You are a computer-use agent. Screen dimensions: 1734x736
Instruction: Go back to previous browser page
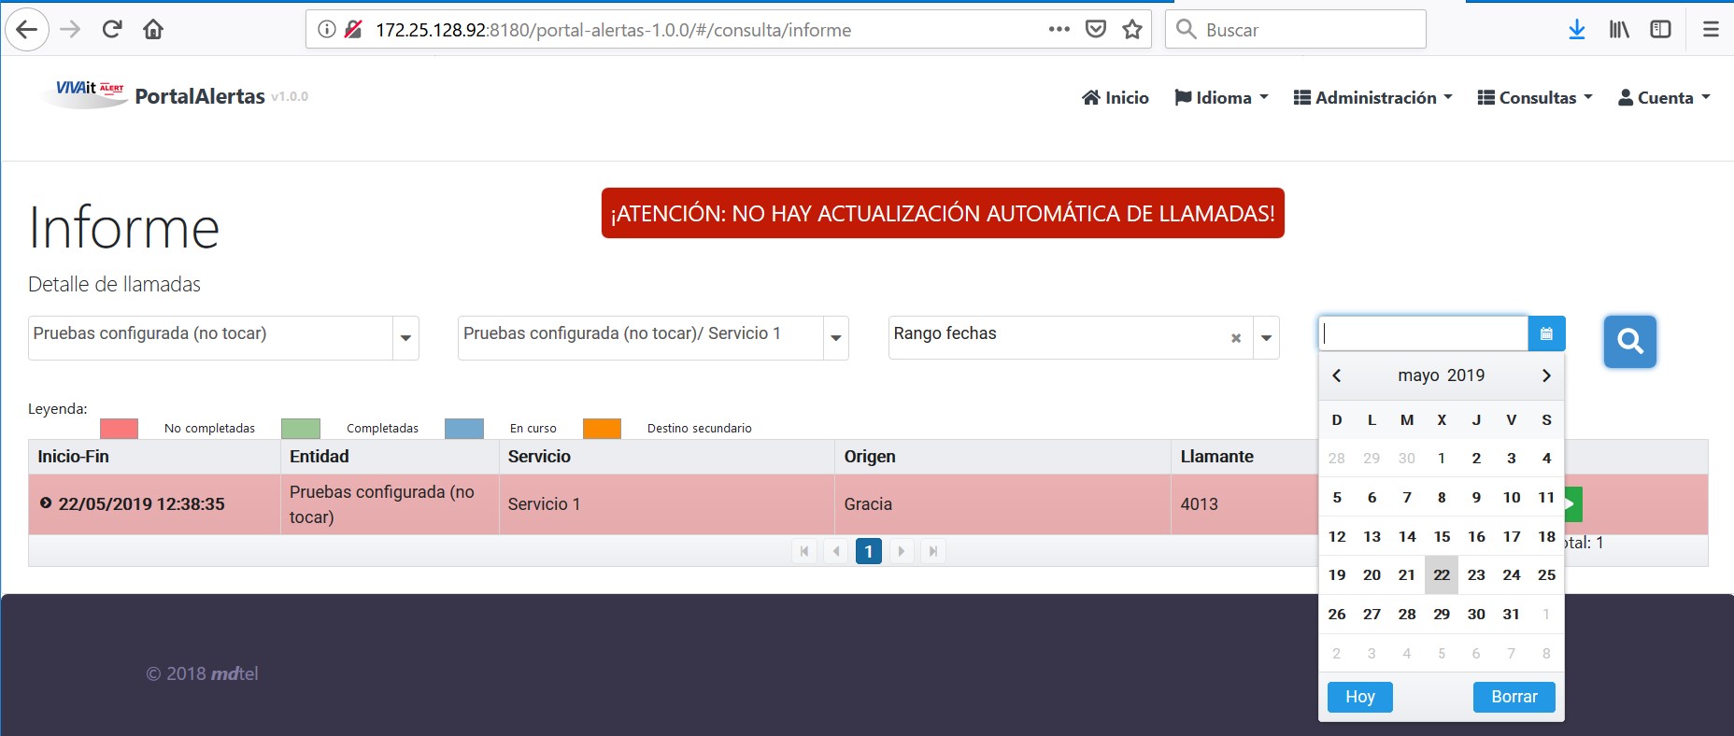click(x=27, y=30)
